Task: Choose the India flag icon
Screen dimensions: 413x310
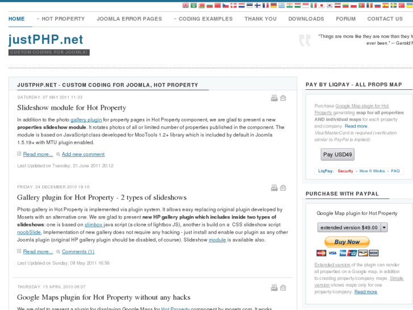Action: coord(290,5)
